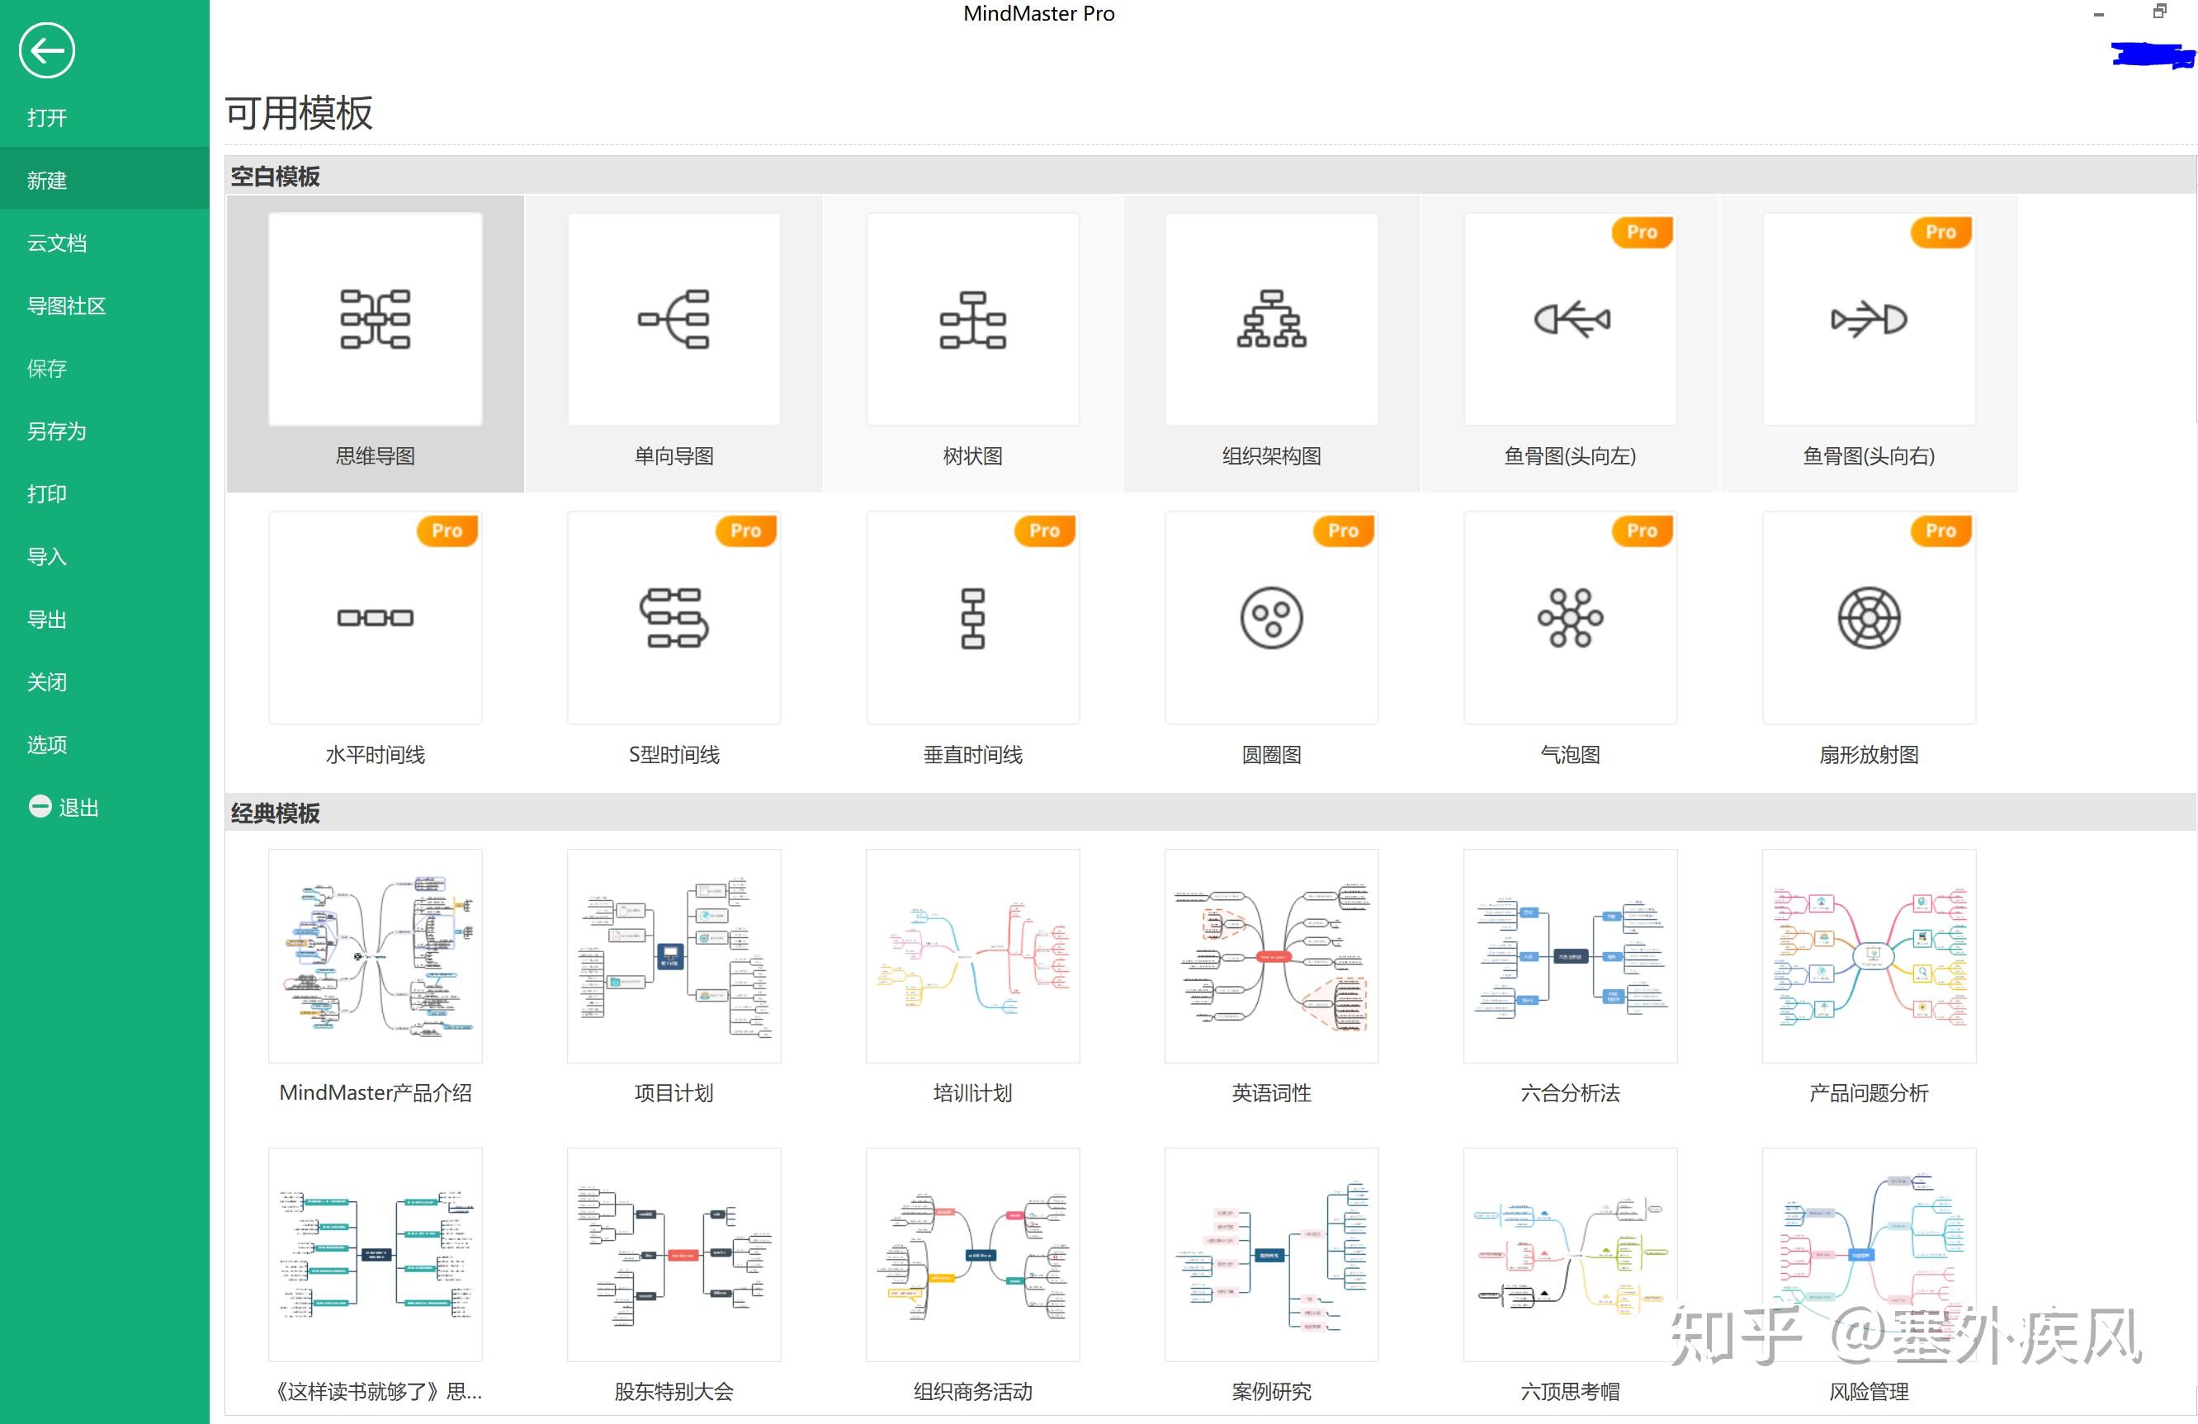Select the 水平时间线 template icon
This screenshot has width=2198, height=1424.
[x=375, y=618]
